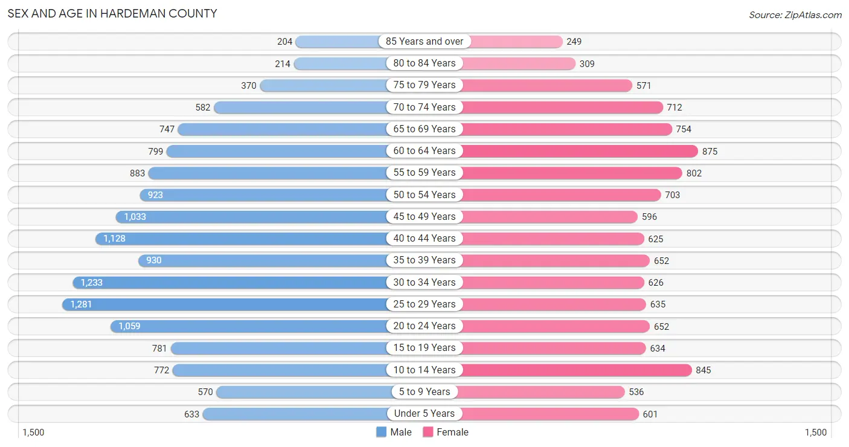Image resolution: width=849 pixels, height=447 pixels.
Task: Open the ZipAtlas.com source link
Action: 795,15
